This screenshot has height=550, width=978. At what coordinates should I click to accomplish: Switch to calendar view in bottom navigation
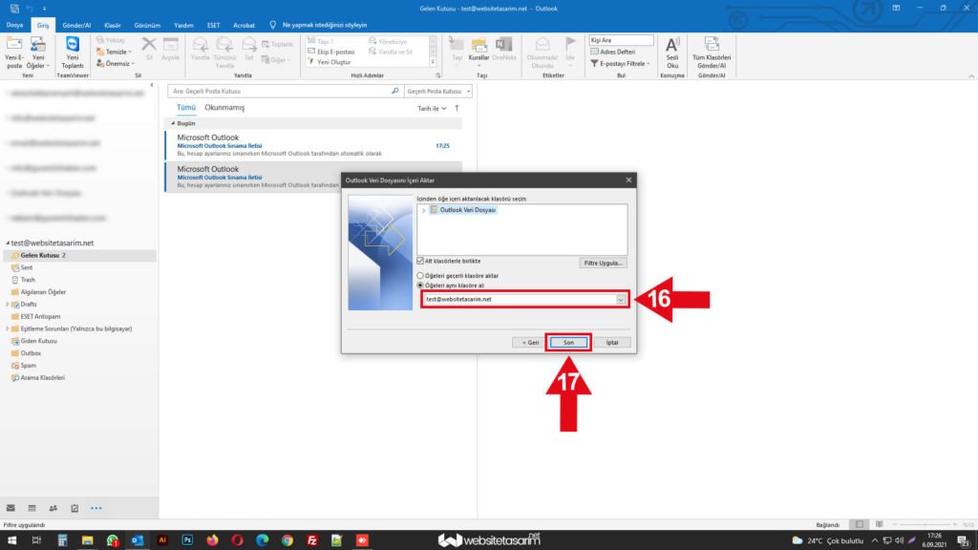pos(32,508)
